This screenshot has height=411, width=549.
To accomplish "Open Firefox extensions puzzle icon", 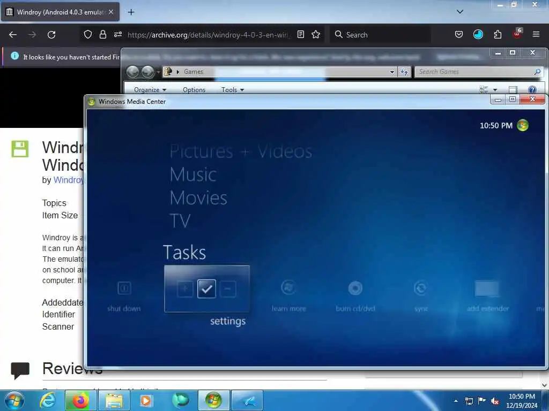I will pos(498,34).
